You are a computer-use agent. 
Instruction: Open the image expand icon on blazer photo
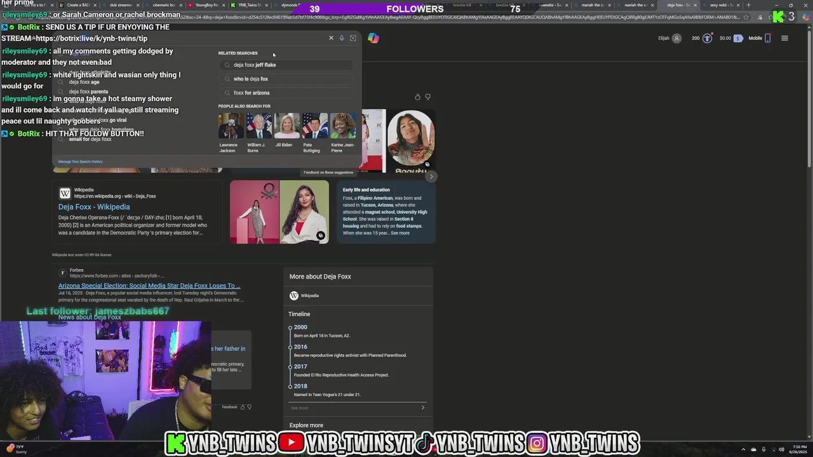pyautogui.click(x=321, y=235)
